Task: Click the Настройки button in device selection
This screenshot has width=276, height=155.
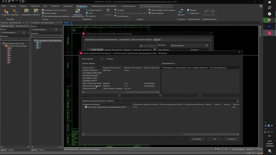Action: pyautogui.click(x=197, y=139)
